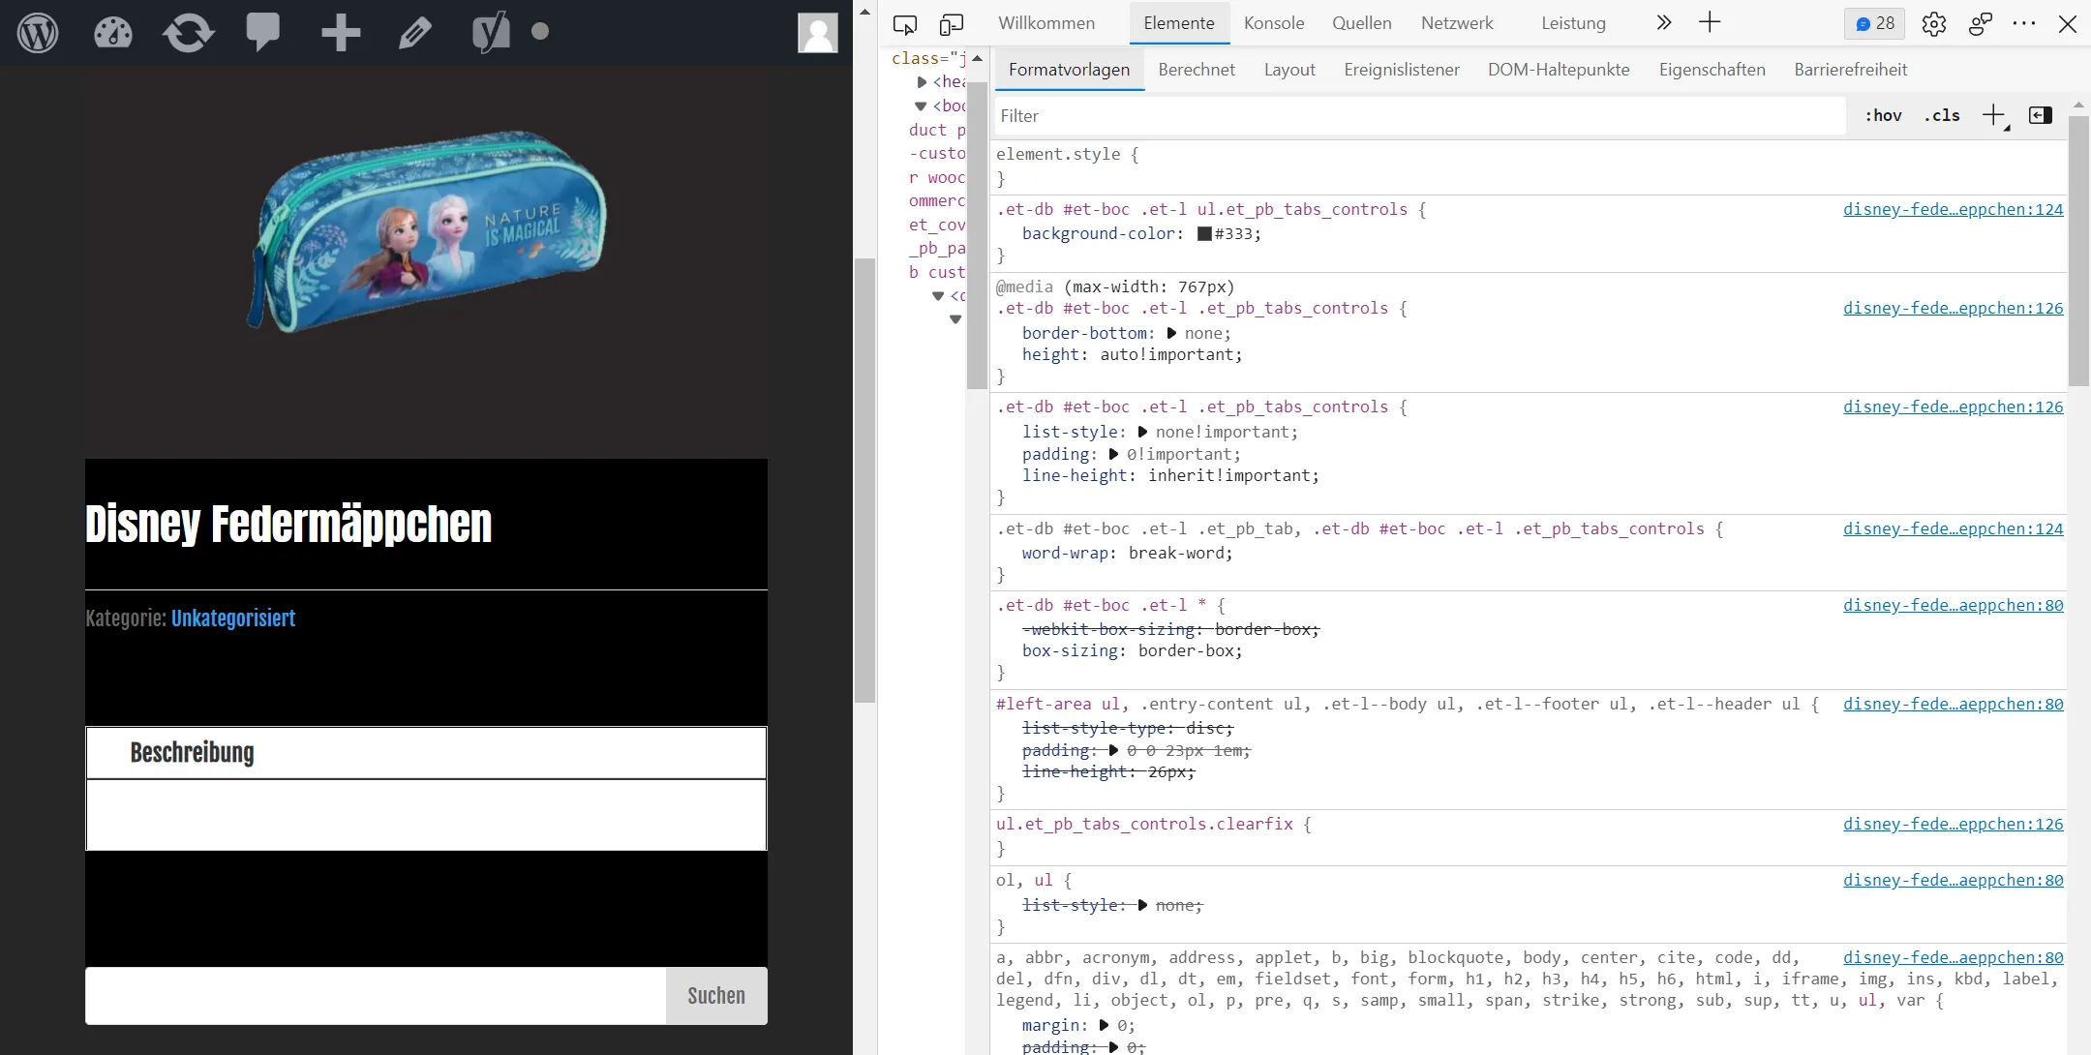Add a new DevTools tool tab
The width and height of the screenshot is (2091, 1055).
[x=1710, y=23]
